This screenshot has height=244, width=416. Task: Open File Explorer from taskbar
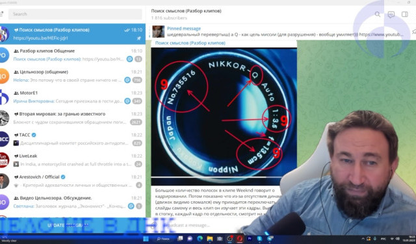[209, 239]
